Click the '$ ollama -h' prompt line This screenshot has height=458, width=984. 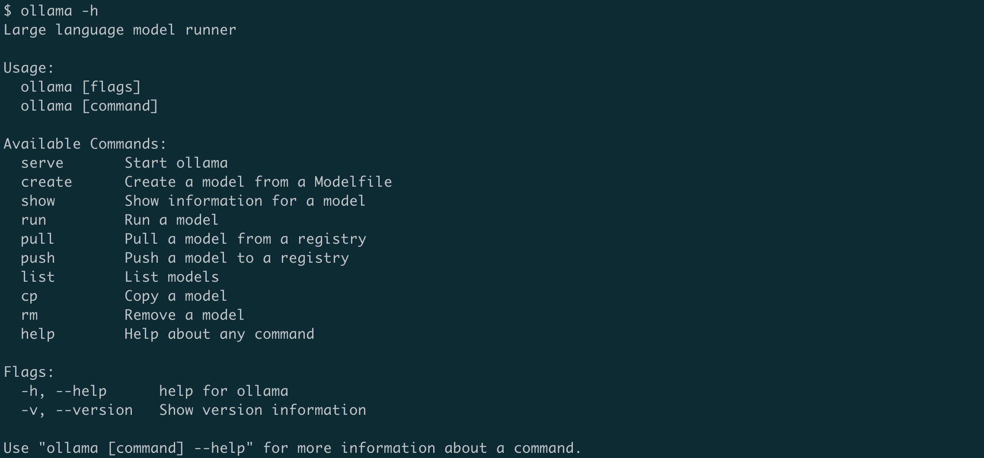(51, 11)
